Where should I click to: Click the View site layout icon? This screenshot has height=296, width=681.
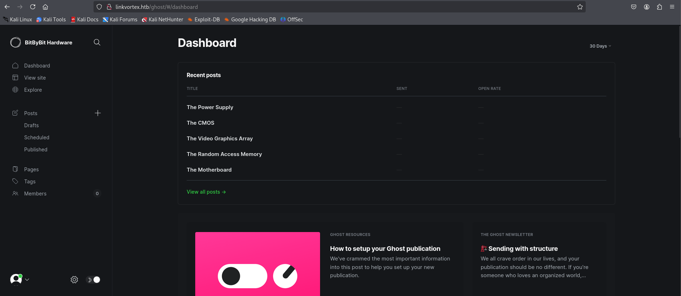[15, 77]
